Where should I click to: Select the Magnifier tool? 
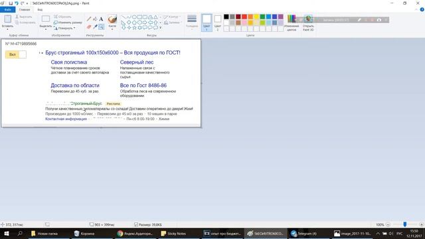coord(101,27)
